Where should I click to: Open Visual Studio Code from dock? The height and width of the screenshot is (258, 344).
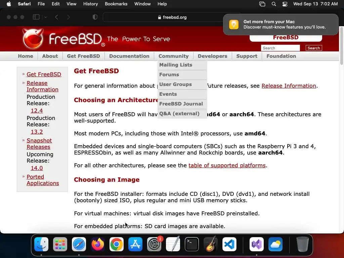(229, 244)
